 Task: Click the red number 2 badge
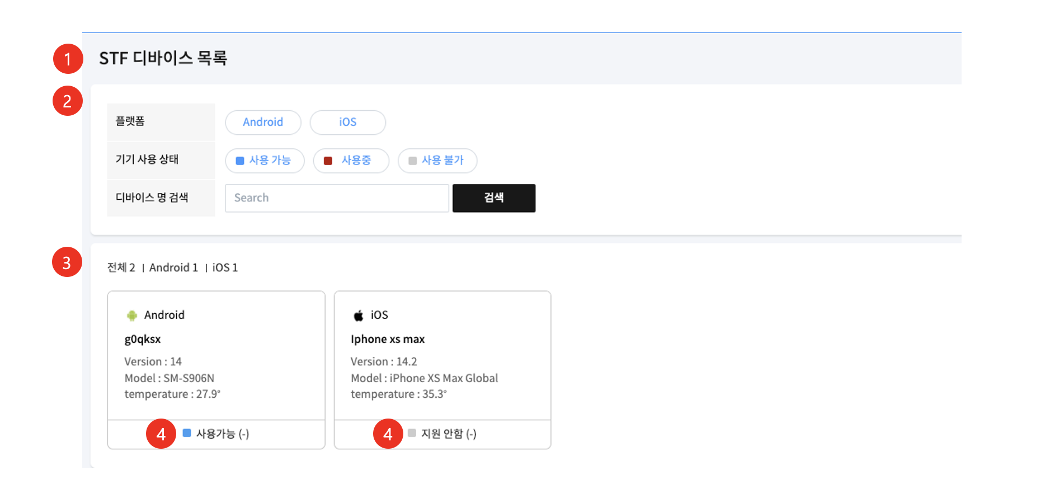point(68,101)
